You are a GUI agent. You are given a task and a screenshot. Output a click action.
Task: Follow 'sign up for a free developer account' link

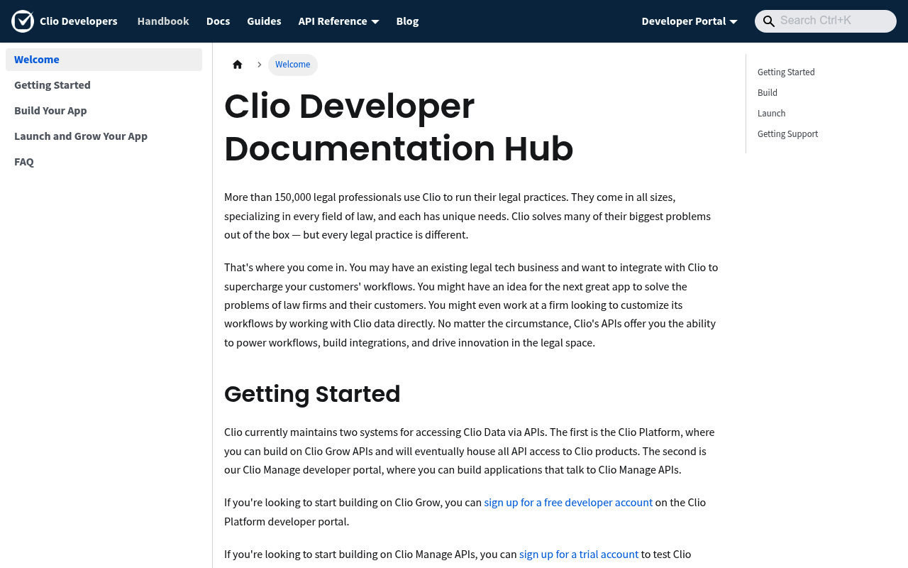pos(568,503)
